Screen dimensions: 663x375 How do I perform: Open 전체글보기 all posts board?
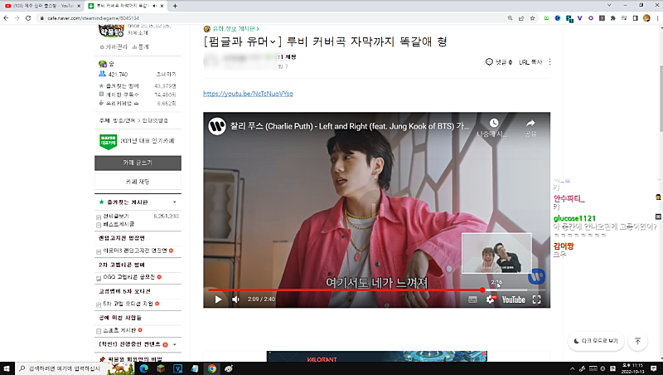point(116,216)
